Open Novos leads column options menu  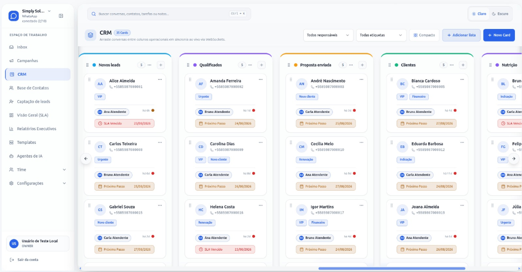click(x=149, y=65)
